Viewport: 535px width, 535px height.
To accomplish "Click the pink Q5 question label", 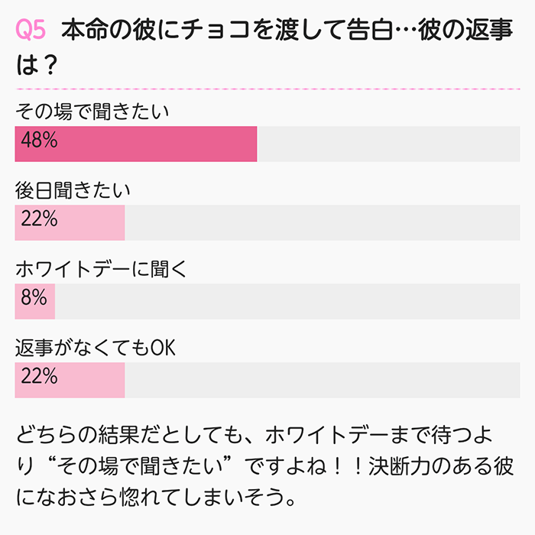I will click(31, 30).
